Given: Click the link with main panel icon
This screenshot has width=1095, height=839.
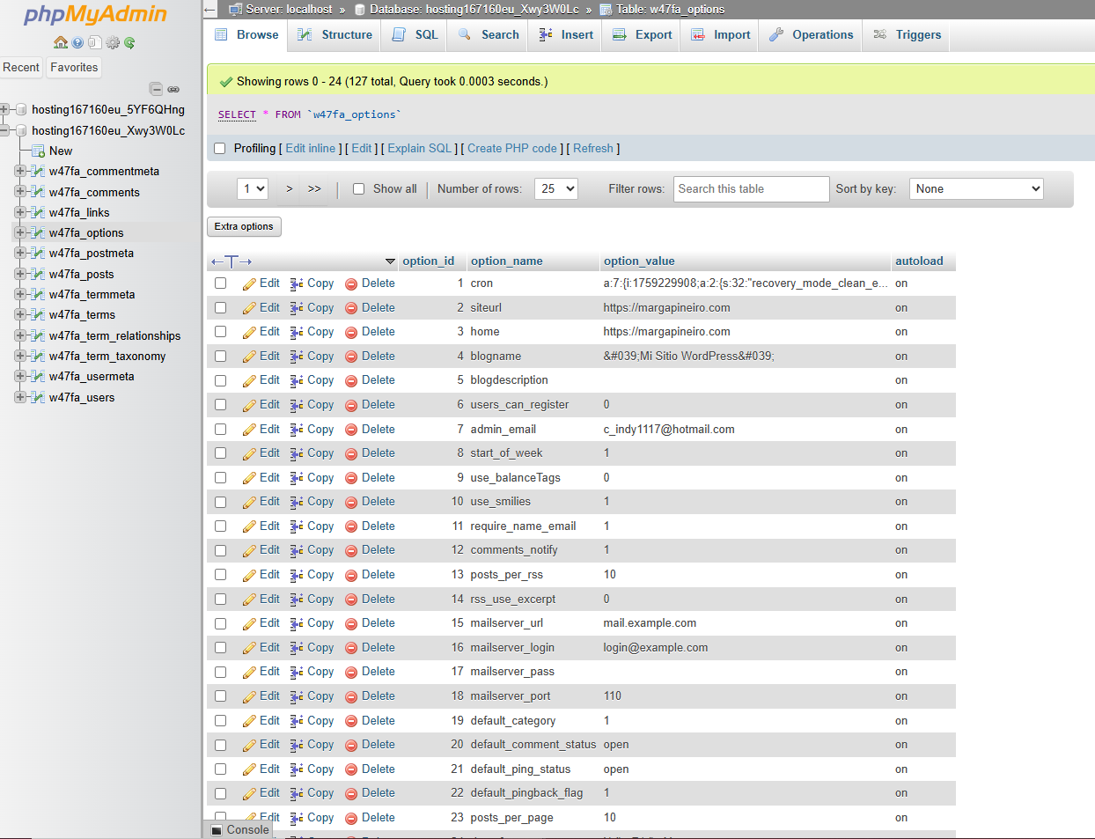Looking at the screenshot, I should click(173, 89).
